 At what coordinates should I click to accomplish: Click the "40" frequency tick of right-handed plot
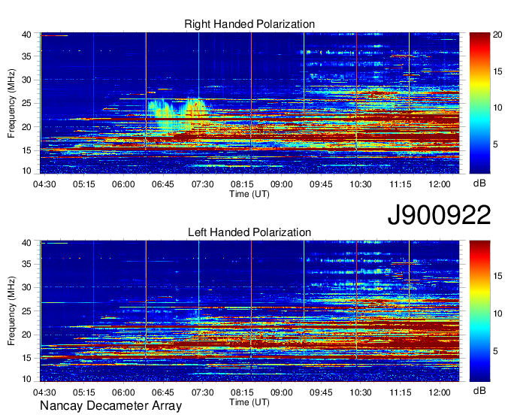26,35
